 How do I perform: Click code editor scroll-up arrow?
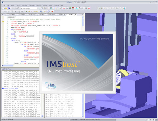(83, 17)
